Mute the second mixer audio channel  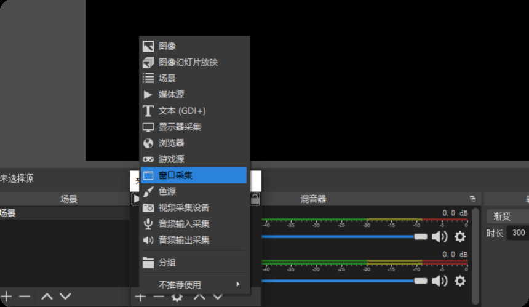click(440, 281)
